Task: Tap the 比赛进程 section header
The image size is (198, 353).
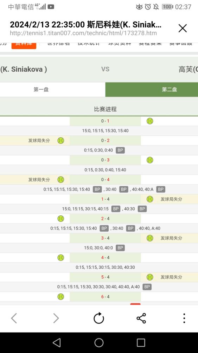Action: (x=105, y=109)
